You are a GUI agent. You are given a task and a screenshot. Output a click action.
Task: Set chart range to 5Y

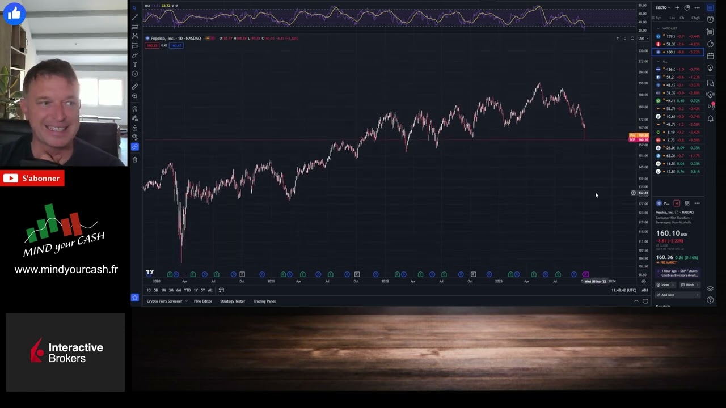tap(203, 290)
